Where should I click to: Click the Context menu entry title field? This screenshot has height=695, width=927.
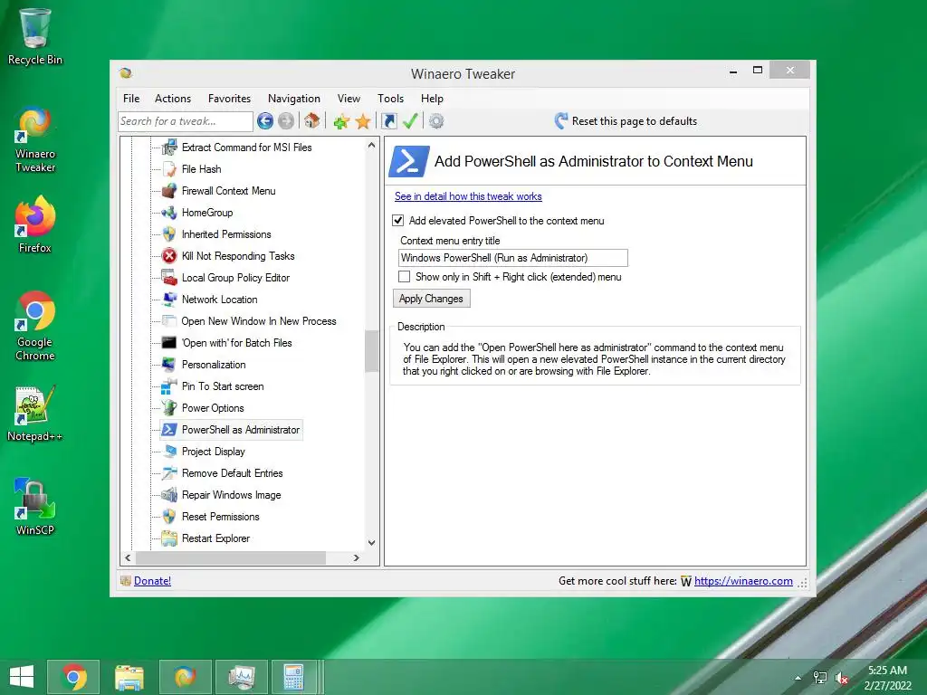coord(512,258)
